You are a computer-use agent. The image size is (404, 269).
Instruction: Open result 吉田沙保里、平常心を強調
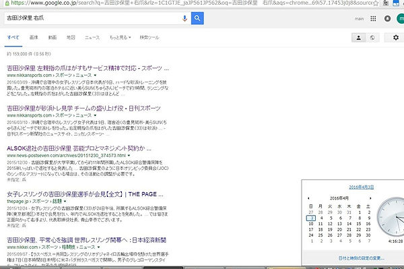pos(86,240)
